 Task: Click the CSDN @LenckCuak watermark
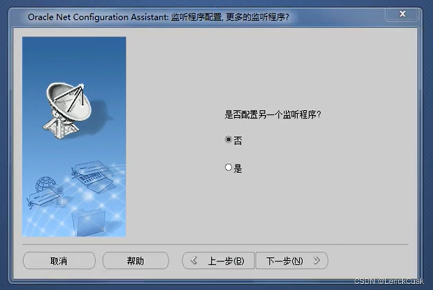(389, 281)
